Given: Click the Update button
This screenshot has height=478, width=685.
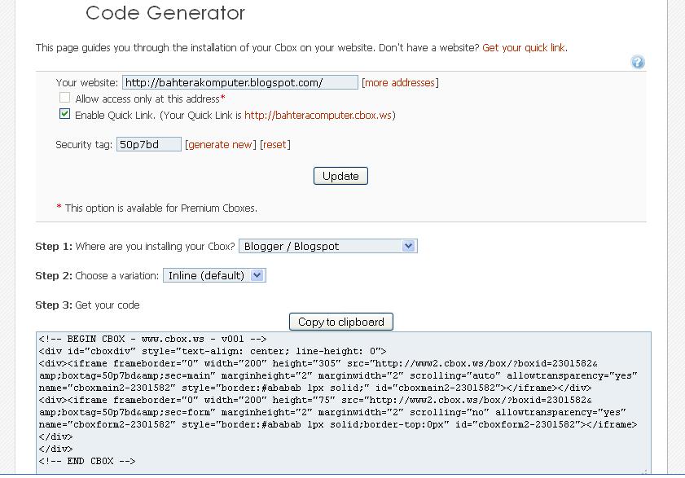Looking at the screenshot, I should (x=340, y=176).
